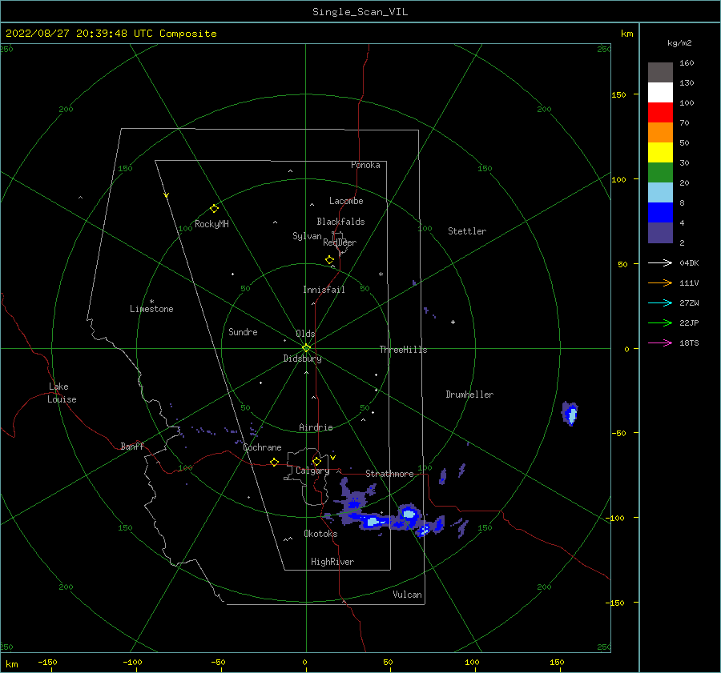721x673 pixels.
Task: Pick the orange 50–70 legend swatch
Action: coord(660,133)
